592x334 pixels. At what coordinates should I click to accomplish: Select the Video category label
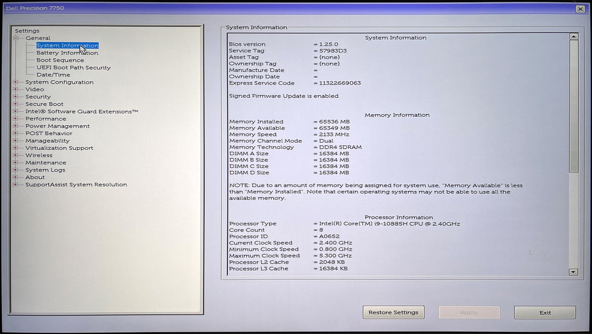(x=35, y=89)
